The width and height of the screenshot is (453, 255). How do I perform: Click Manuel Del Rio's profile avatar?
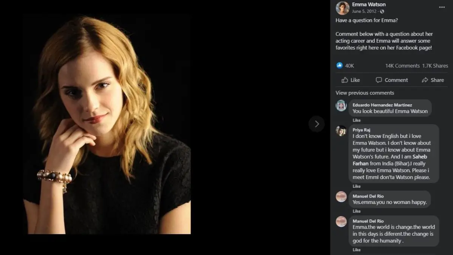(x=341, y=196)
